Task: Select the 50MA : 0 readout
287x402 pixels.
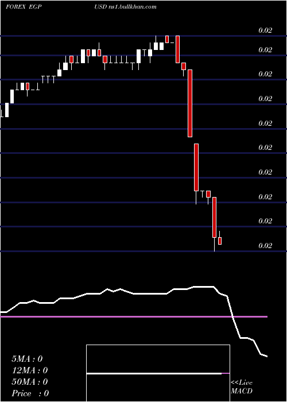Action: click(x=29, y=382)
